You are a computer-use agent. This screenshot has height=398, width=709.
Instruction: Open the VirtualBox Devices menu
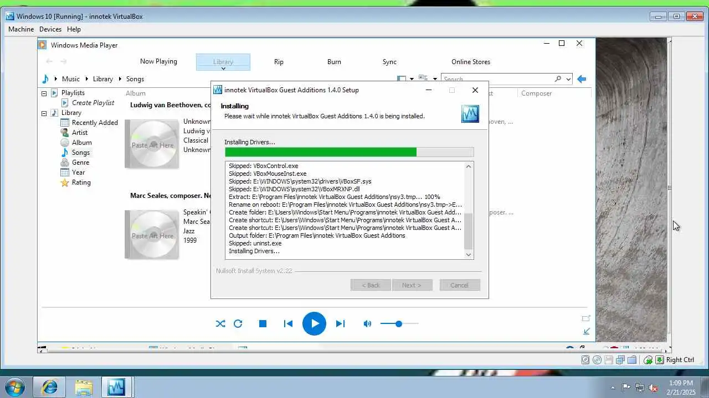(x=50, y=29)
